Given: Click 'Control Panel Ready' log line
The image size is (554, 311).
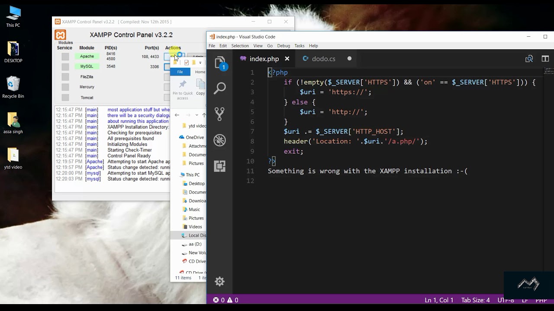Looking at the screenshot, I should (129, 155).
